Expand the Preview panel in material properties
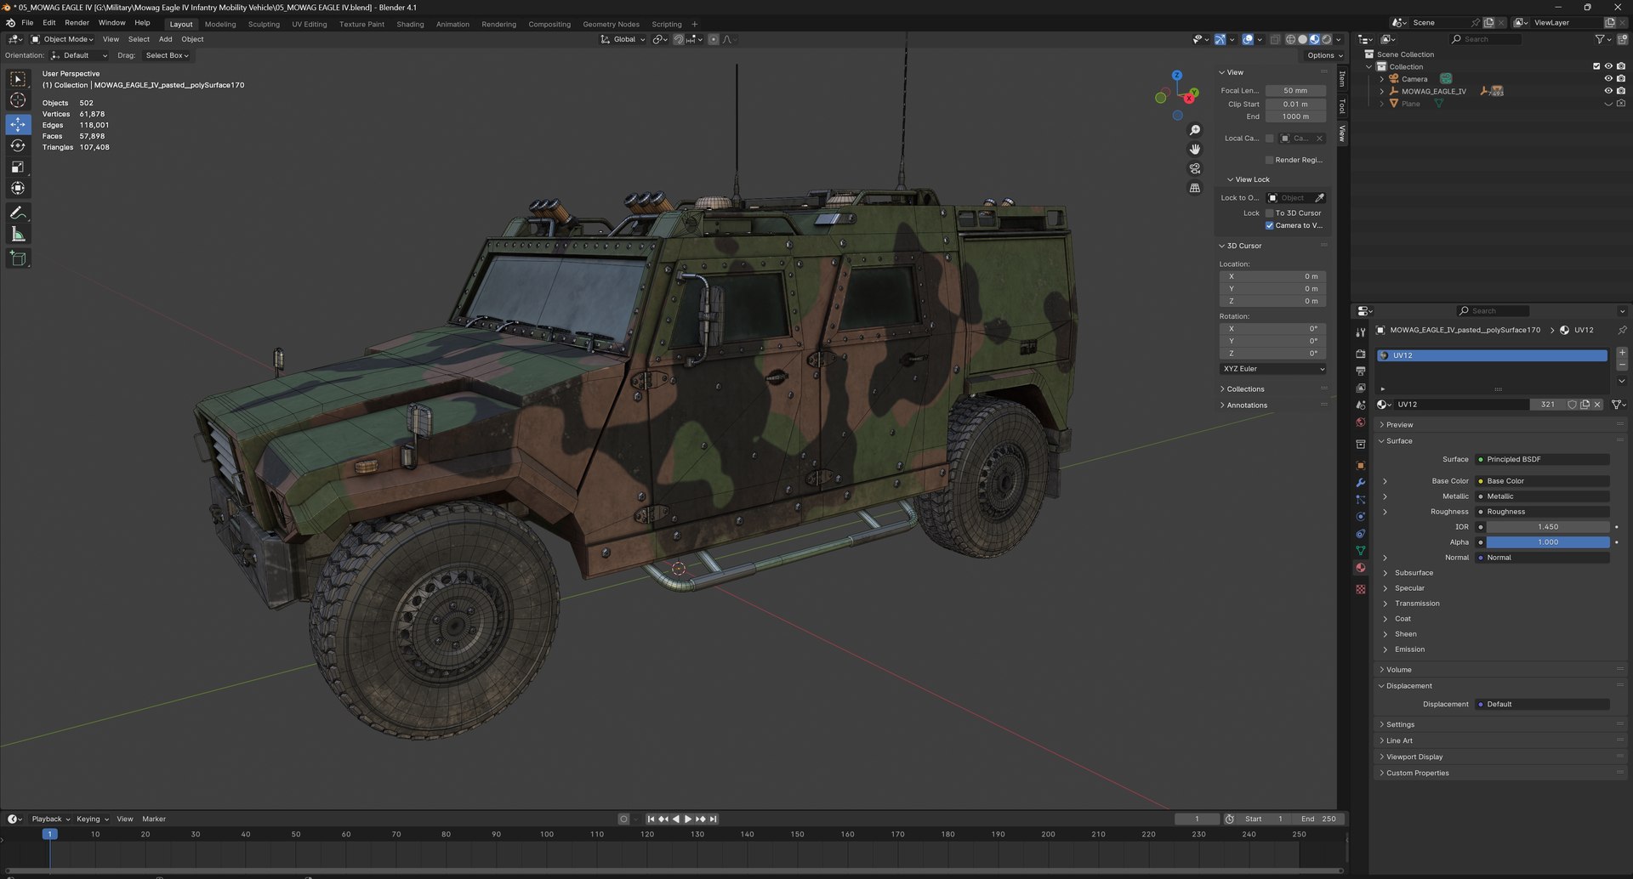The image size is (1633, 879). tap(1399, 425)
